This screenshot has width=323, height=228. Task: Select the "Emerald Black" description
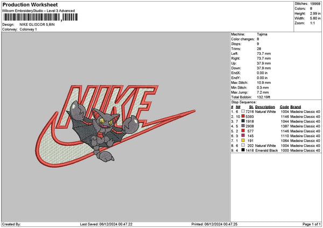266,151
